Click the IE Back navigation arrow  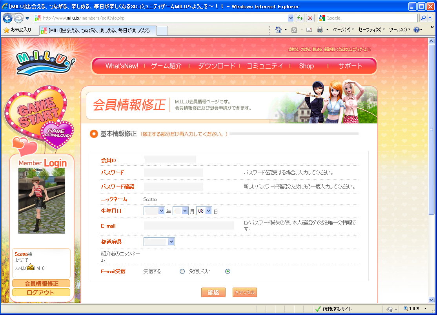point(7,18)
